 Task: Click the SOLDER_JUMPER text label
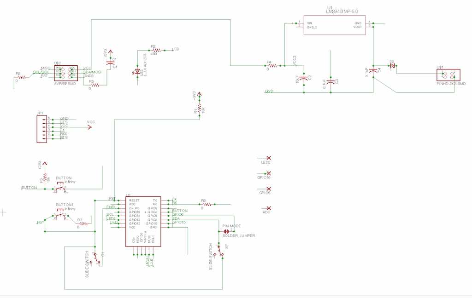click(239, 236)
